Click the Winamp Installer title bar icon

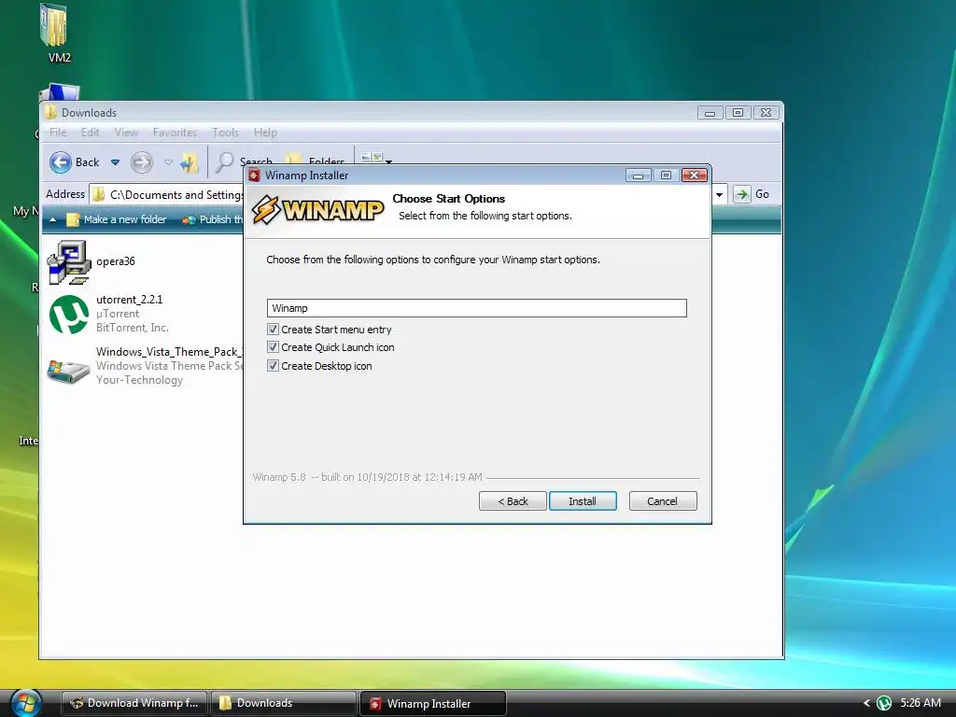[254, 176]
